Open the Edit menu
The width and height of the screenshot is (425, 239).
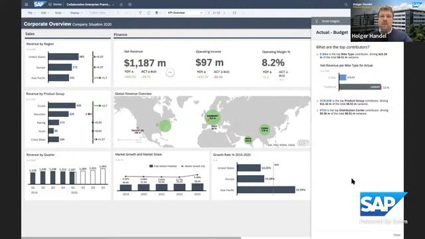44,13
